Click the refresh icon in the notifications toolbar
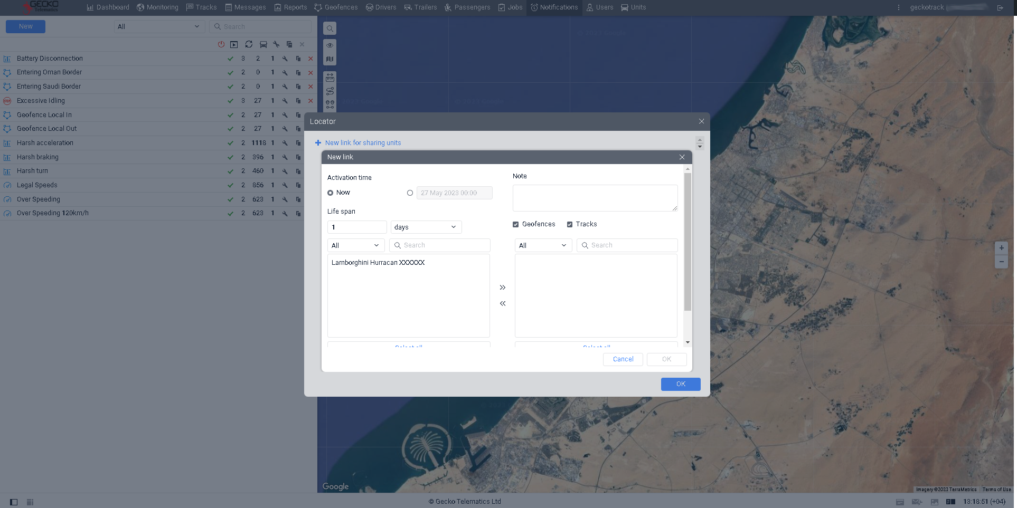This screenshot has height=508, width=1017. tap(249, 44)
